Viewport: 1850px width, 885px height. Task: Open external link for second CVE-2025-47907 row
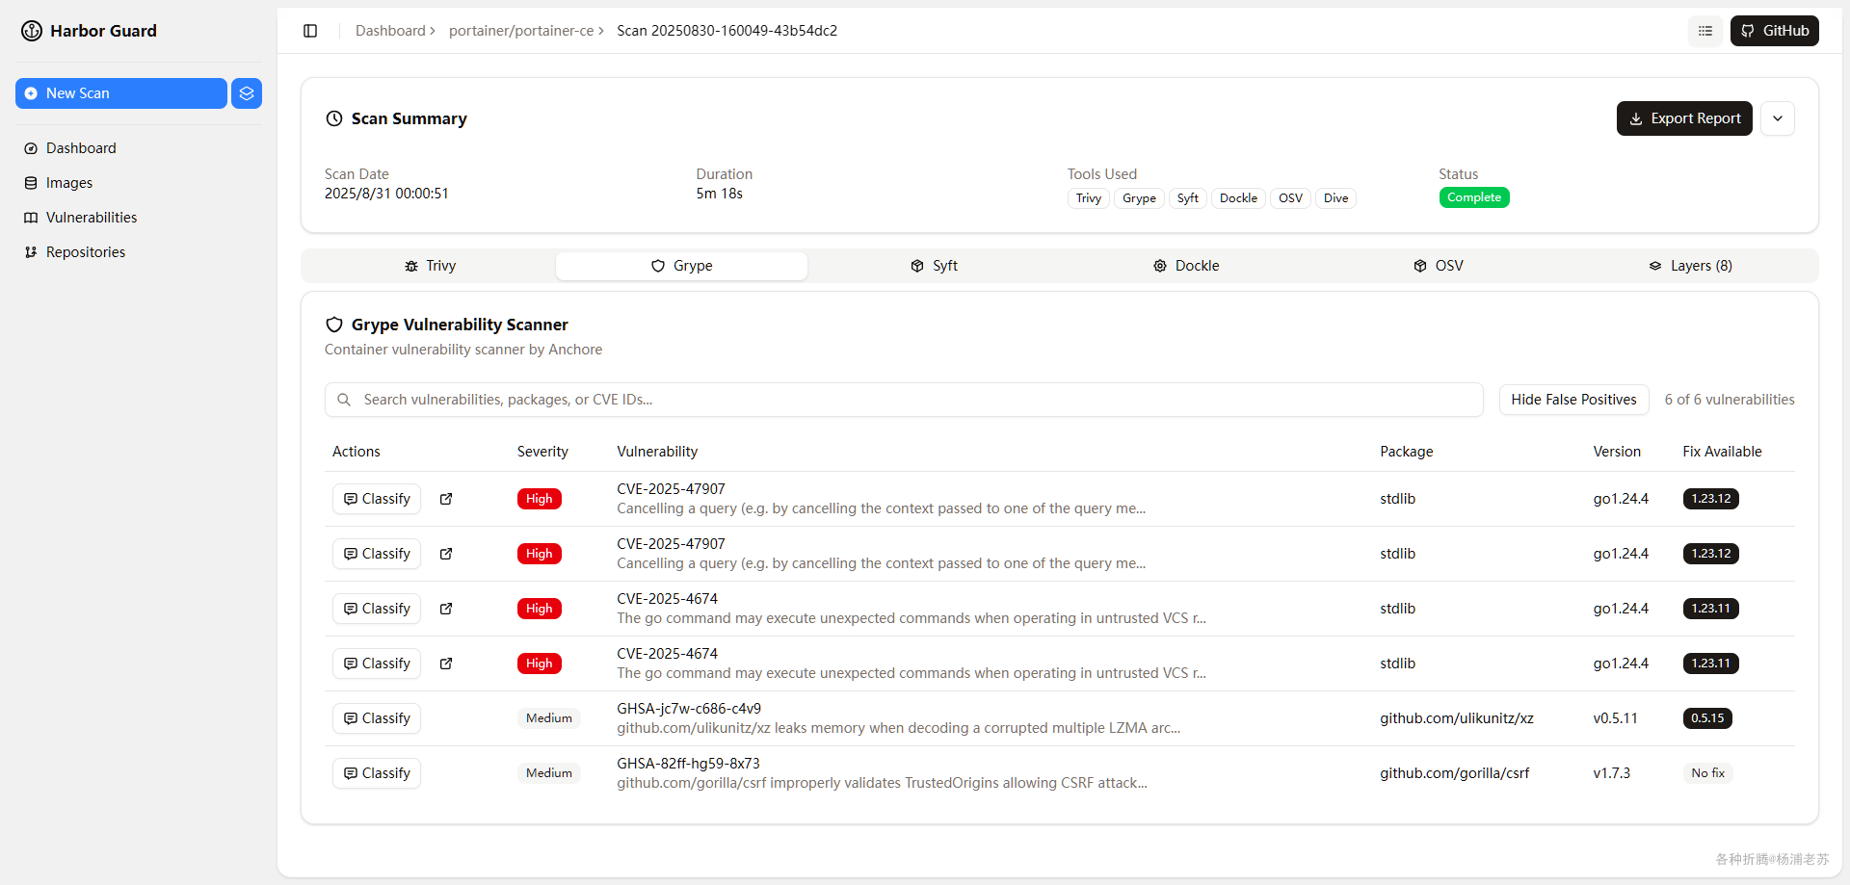pyautogui.click(x=446, y=554)
